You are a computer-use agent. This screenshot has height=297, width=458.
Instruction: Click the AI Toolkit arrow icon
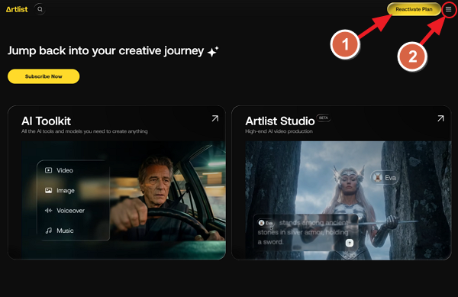coord(215,118)
